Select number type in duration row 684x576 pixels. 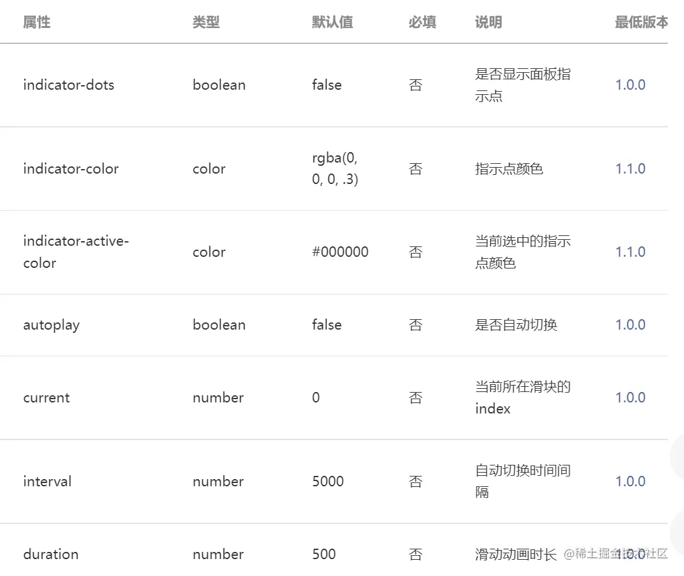pyautogui.click(x=218, y=554)
